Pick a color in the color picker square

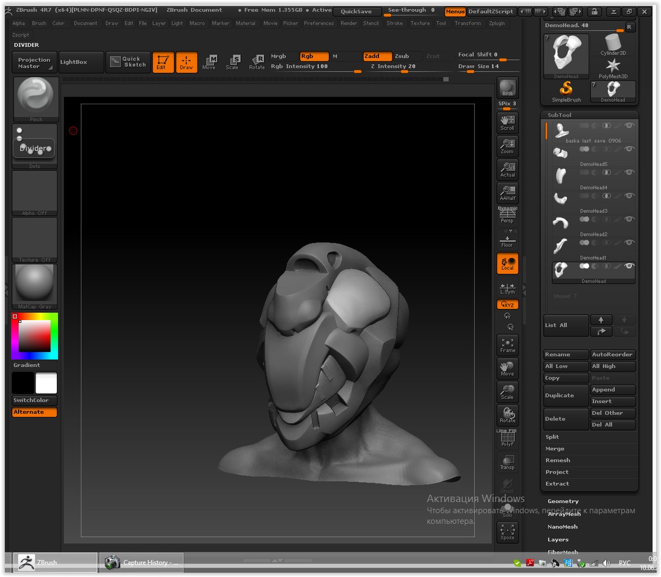pos(34,336)
